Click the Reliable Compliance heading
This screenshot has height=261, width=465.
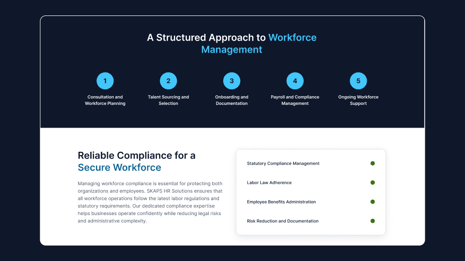tap(137, 161)
